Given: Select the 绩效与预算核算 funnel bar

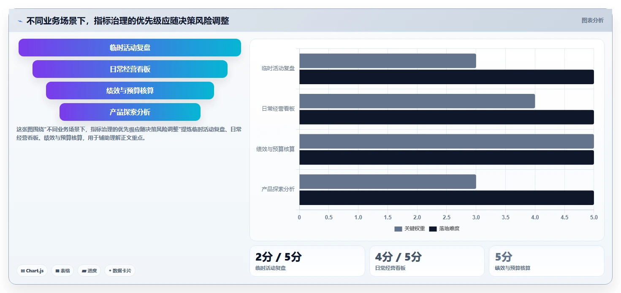Looking at the screenshot, I should (130, 91).
